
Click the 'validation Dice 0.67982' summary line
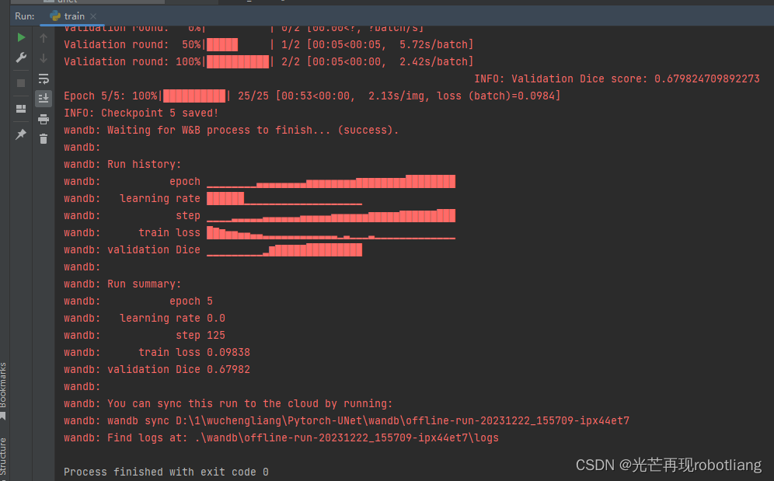point(156,369)
